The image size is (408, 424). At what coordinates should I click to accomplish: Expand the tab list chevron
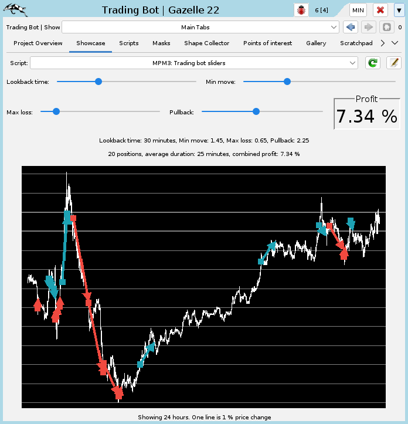395,43
